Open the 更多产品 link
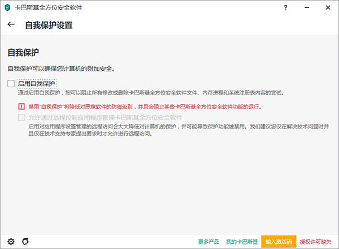This screenshot has width=339, height=249. click(208, 242)
